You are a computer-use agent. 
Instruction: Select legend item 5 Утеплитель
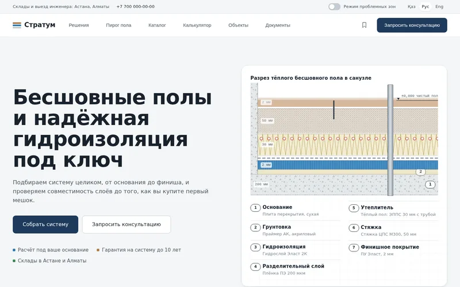(x=393, y=211)
